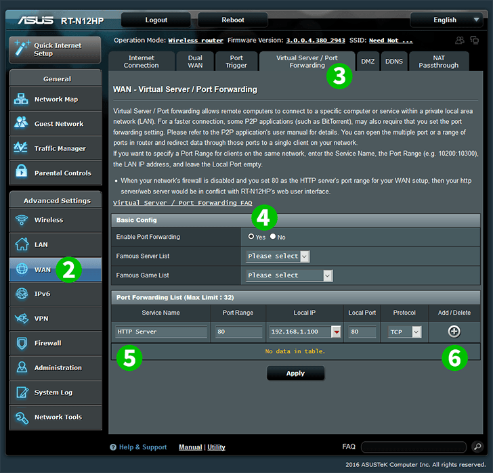Click the Firewall shield icon
The width and height of the screenshot is (493, 473).
[22, 343]
